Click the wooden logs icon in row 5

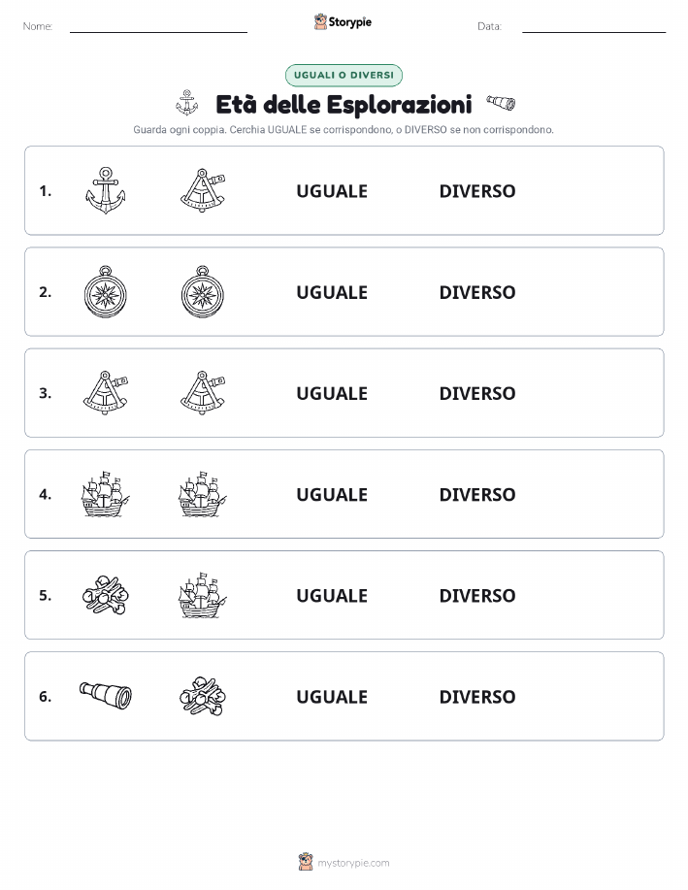coord(106,595)
